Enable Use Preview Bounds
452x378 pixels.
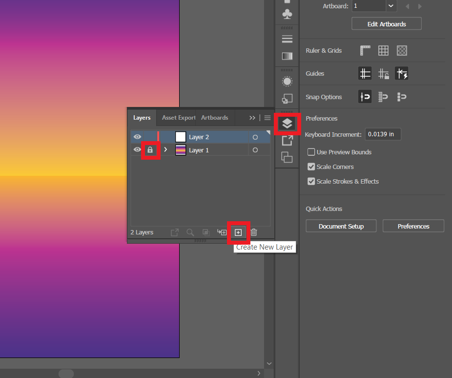(311, 152)
